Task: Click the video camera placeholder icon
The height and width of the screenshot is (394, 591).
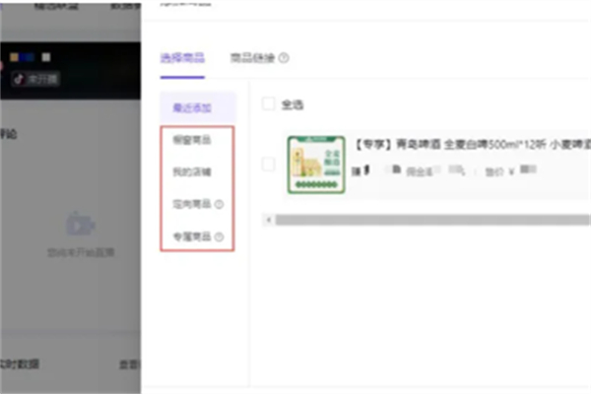Action: [x=81, y=224]
